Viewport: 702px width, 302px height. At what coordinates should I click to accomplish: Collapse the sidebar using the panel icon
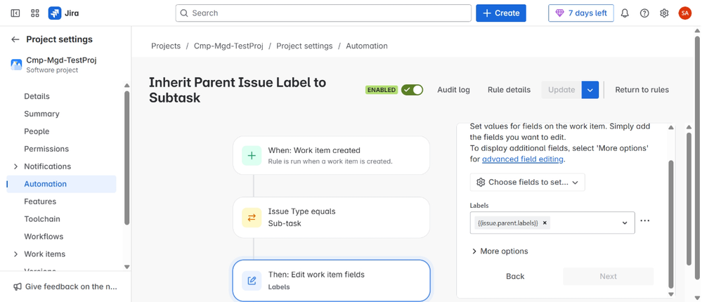click(x=15, y=13)
